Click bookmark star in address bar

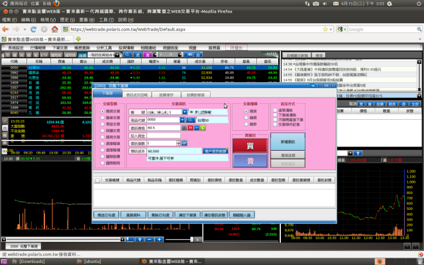(x=325, y=29)
